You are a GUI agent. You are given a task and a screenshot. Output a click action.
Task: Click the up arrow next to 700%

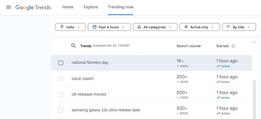point(178,98)
